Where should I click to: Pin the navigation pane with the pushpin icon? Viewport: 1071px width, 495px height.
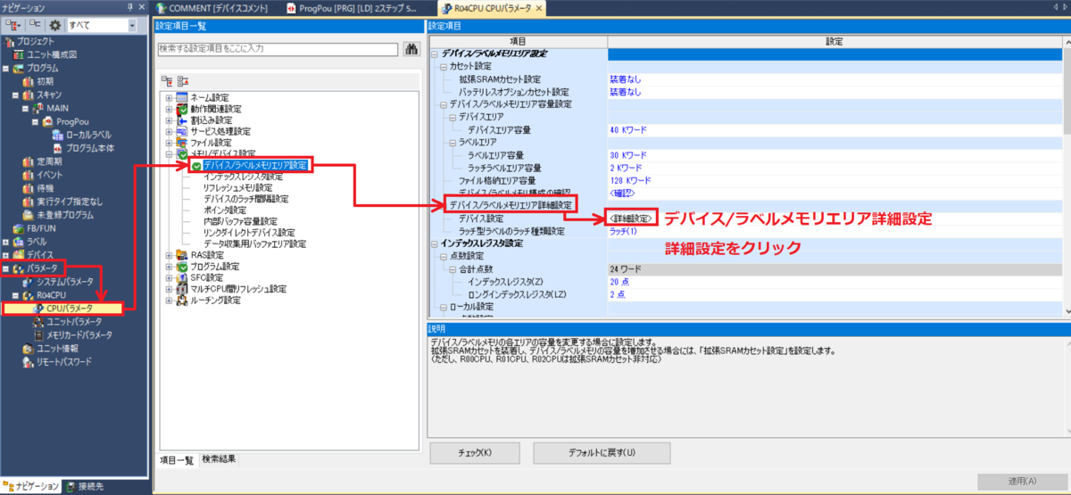point(131,7)
